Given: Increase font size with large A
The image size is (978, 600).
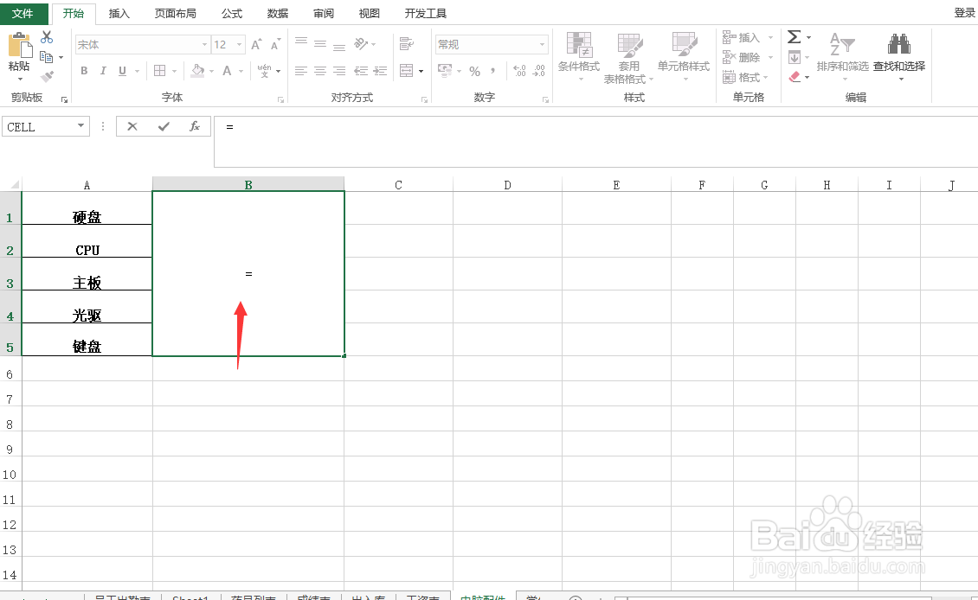Looking at the screenshot, I should tap(256, 44).
